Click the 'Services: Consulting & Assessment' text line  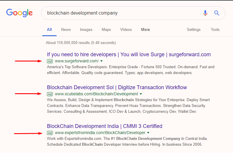(x=122, y=112)
